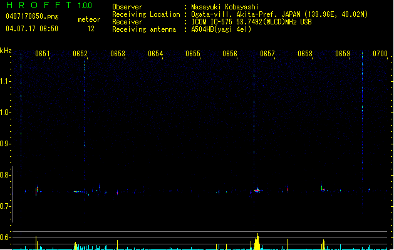Click the HROFFT 1.0.0 title text

point(49,5)
